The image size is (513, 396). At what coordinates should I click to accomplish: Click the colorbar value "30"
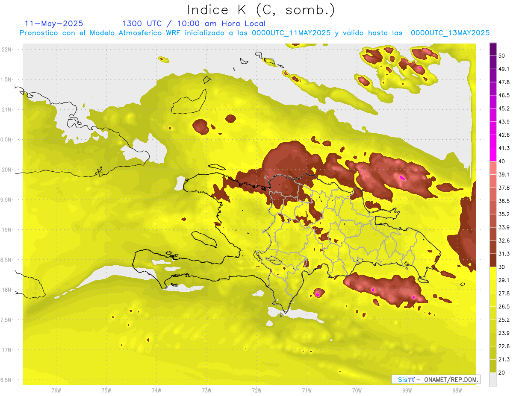click(502, 267)
